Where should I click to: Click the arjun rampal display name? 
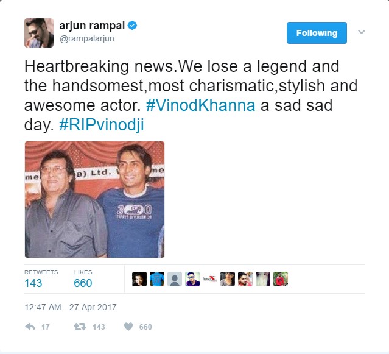(x=92, y=26)
